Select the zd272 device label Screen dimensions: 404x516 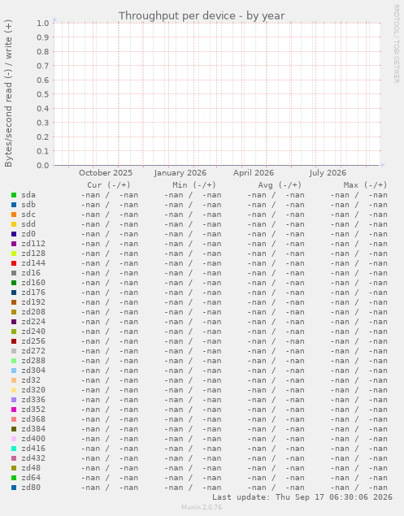click(33, 351)
